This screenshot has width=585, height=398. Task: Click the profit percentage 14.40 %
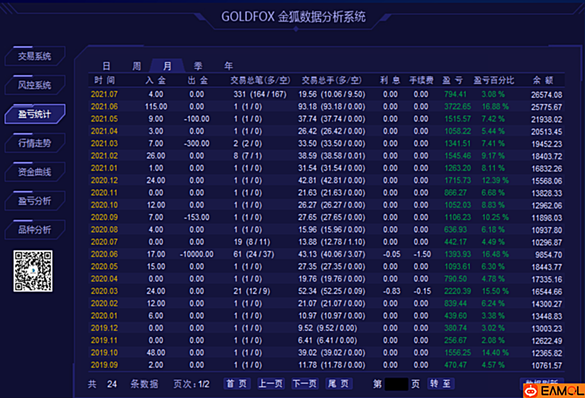(495, 353)
